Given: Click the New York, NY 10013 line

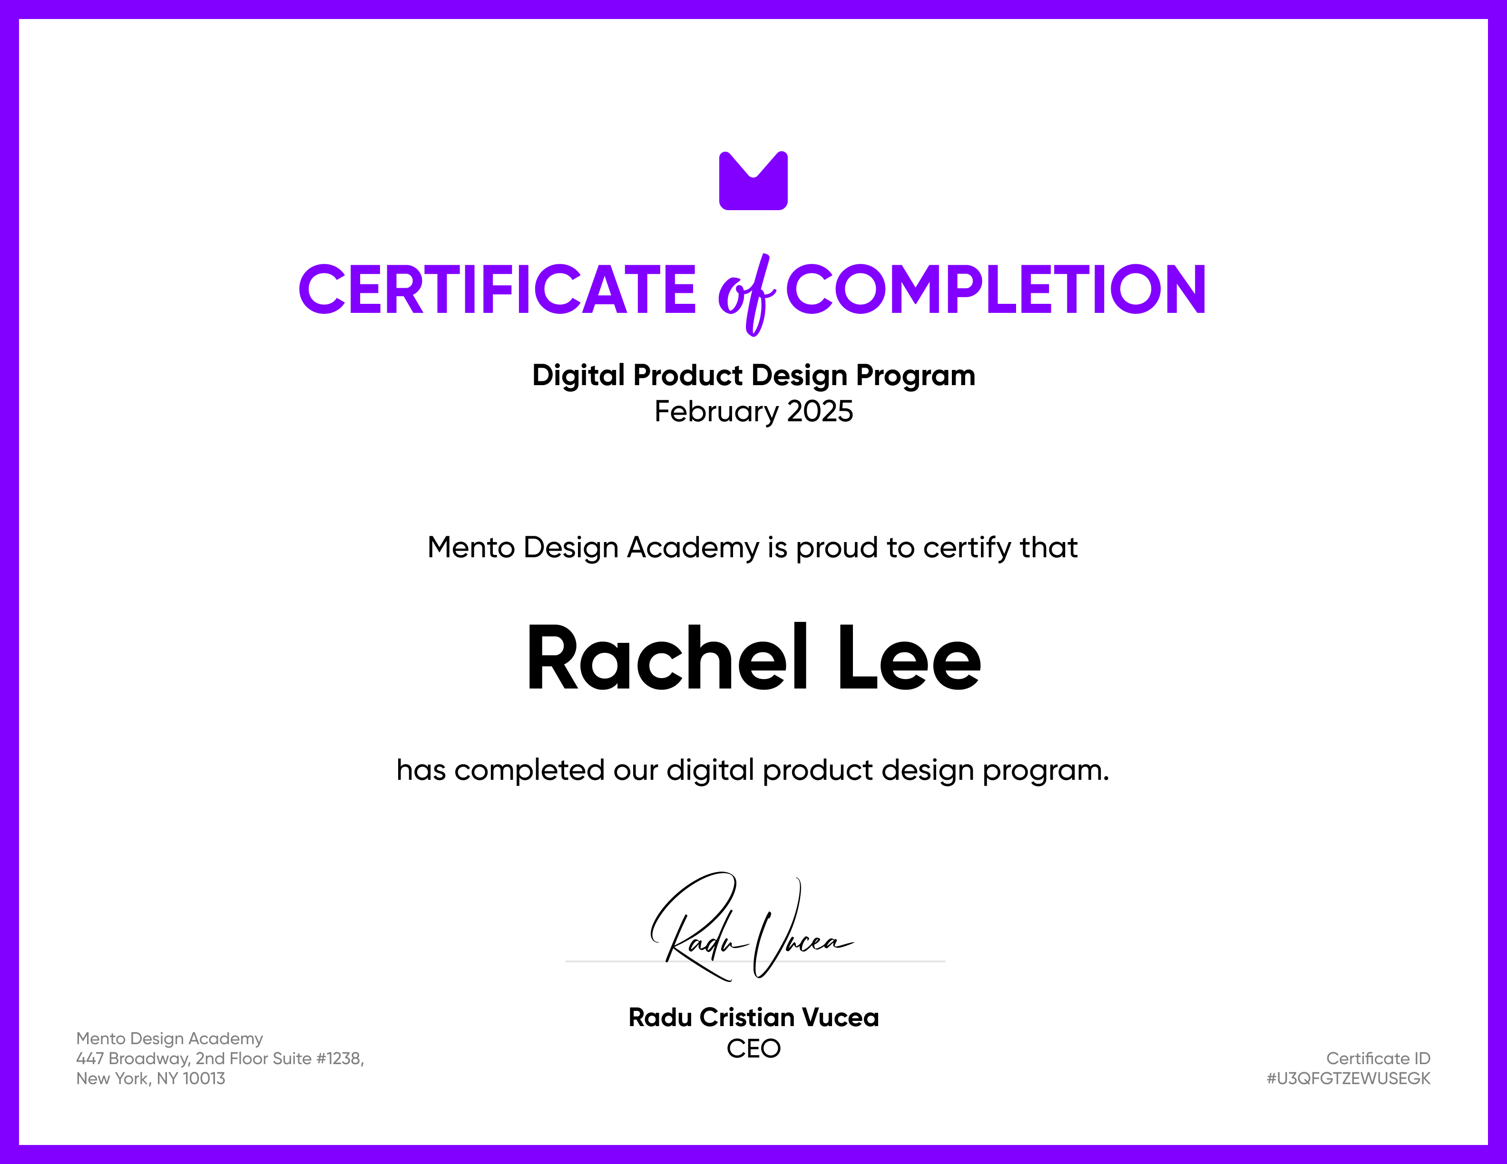Looking at the screenshot, I should 150,1078.
